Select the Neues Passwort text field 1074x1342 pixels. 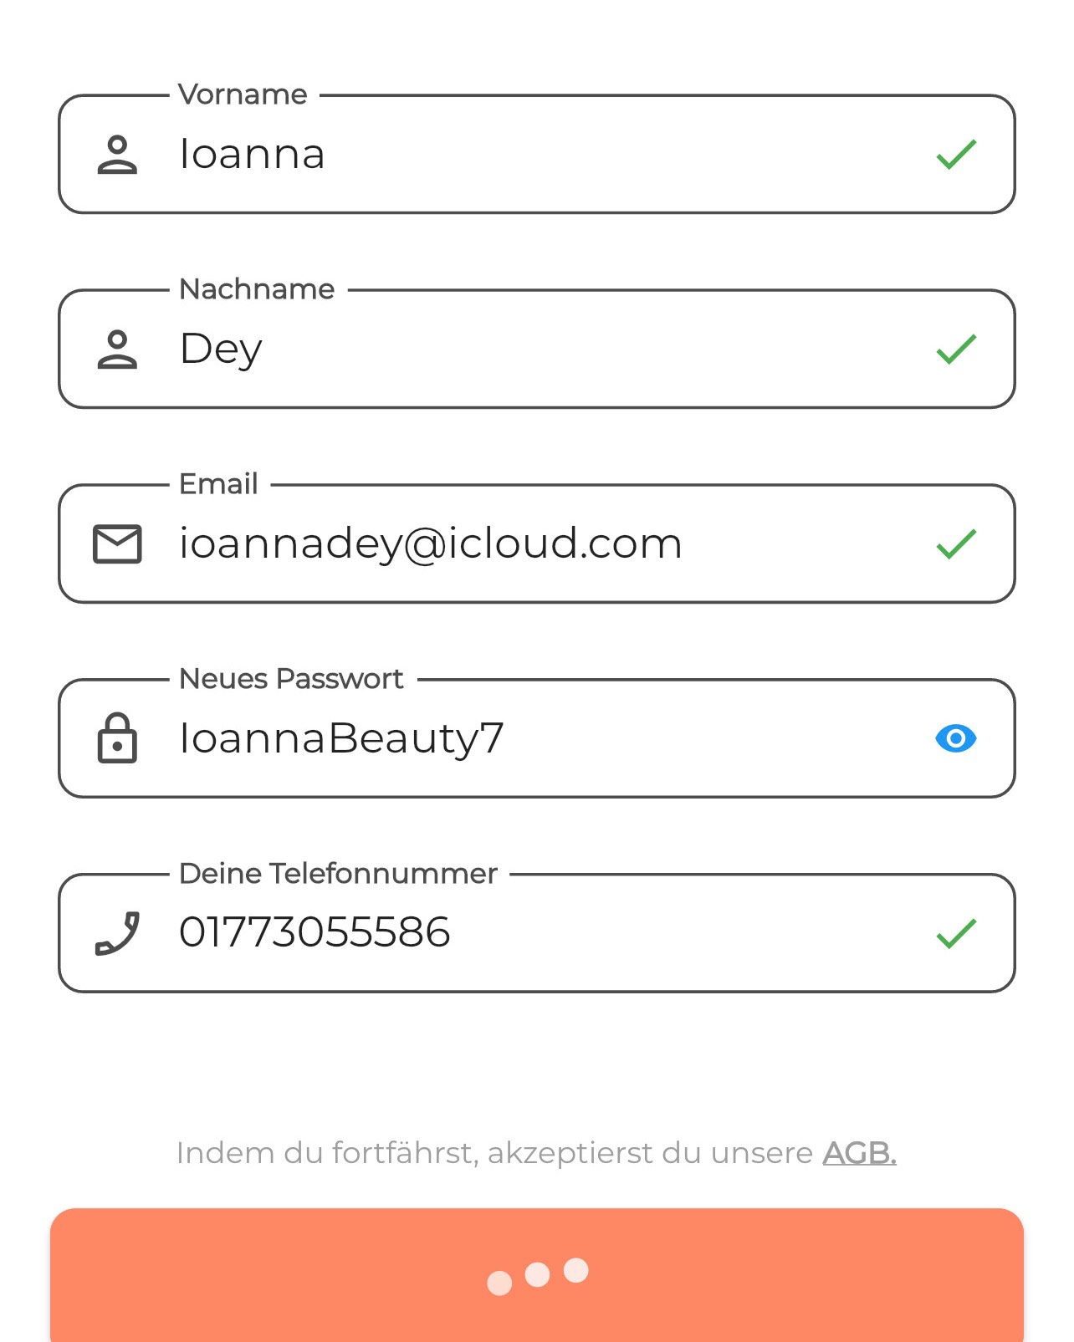(535, 738)
